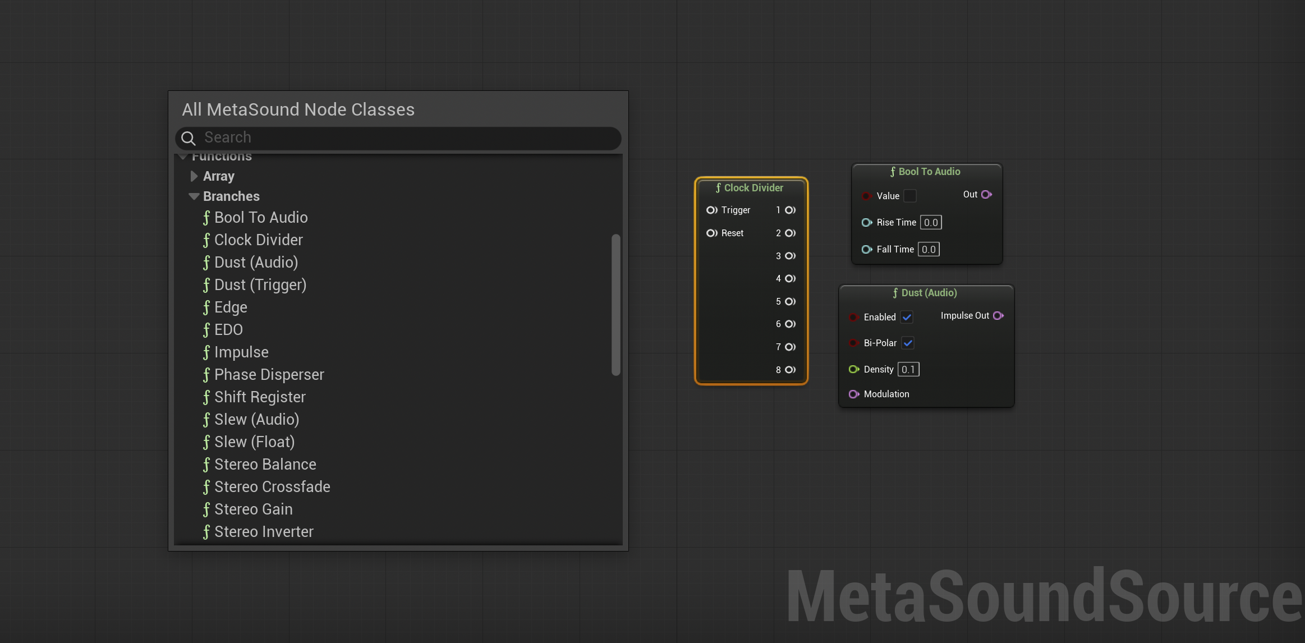Select Bool To Audio in the list
Viewport: 1305px width, 643px height.
coord(261,218)
